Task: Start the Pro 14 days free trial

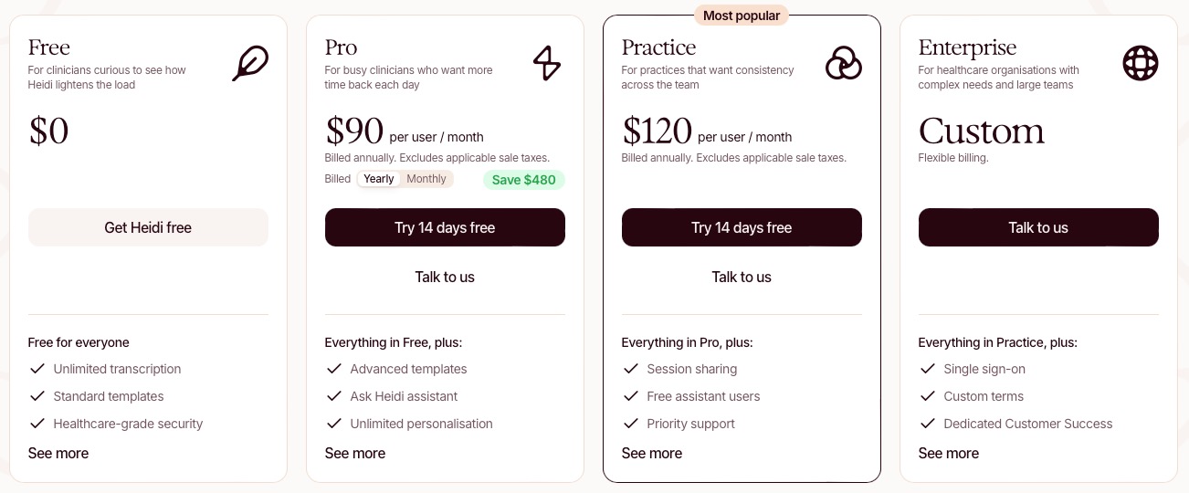Action: coord(445,227)
